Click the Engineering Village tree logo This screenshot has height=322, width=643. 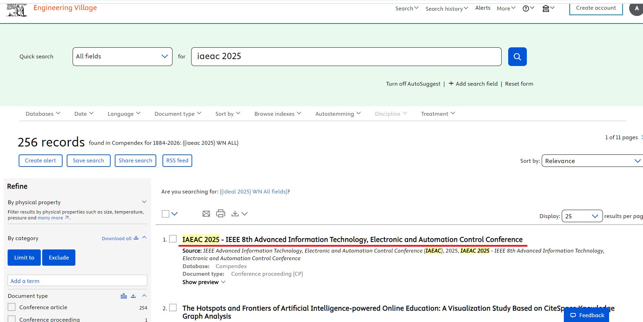[16, 10]
